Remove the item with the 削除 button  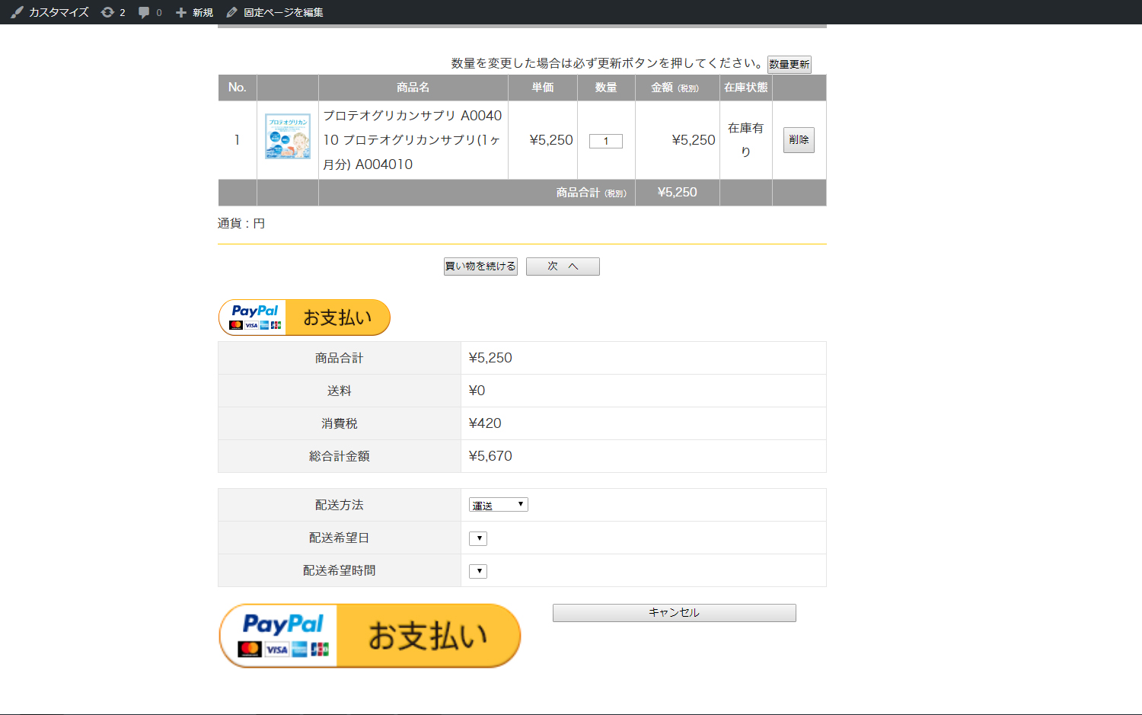[799, 140]
